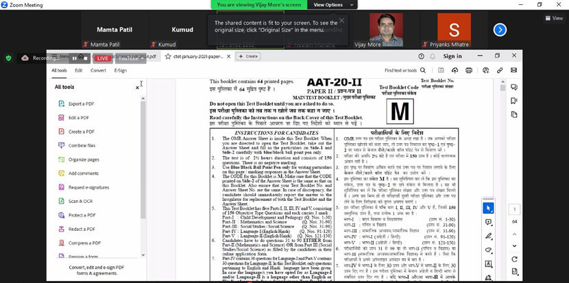
Task: Click the current page number box
Action: (x=514, y=209)
